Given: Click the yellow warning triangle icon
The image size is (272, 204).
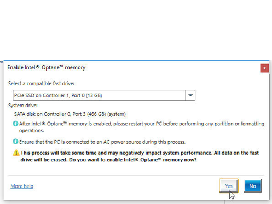Looking at the screenshot, I should tap(16, 153).
